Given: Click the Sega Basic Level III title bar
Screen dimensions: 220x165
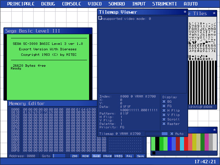Looking at the screenshot, I should click(48, 31).
